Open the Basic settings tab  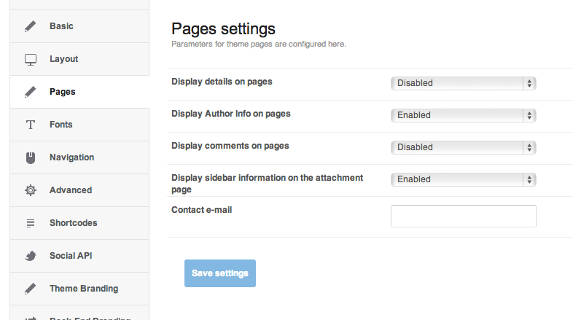[79, 26]
